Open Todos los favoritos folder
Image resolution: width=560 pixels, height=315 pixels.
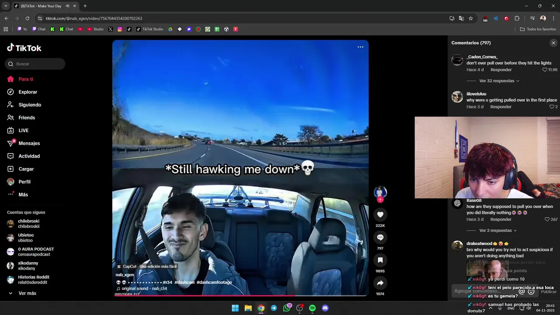coord(538,29)
